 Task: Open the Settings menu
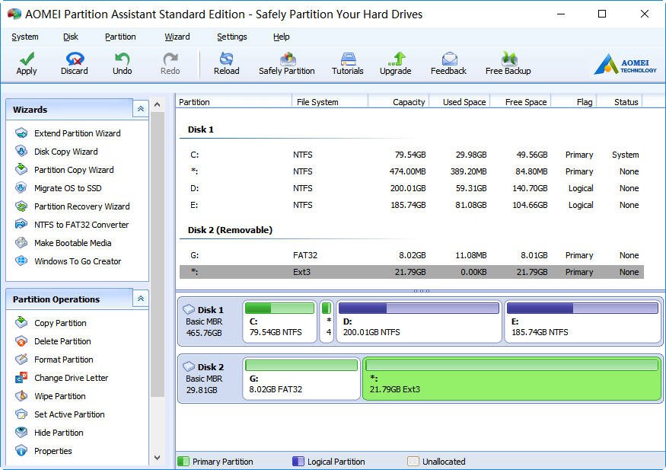click(x=232, y=37)
